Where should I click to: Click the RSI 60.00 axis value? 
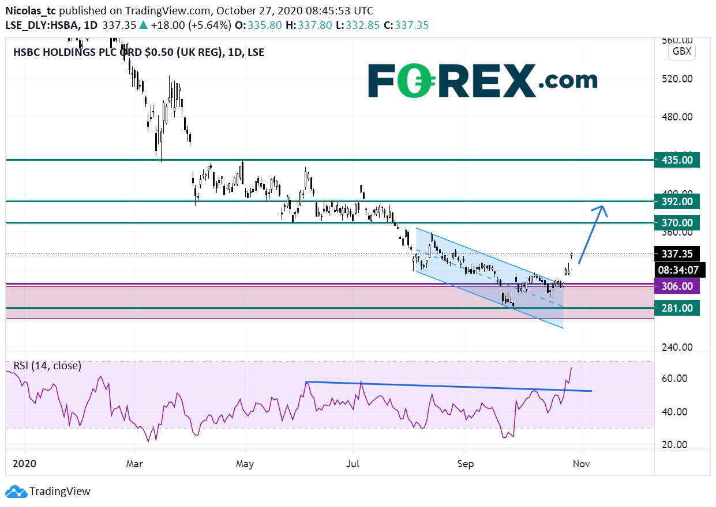[x=674, y=379]
